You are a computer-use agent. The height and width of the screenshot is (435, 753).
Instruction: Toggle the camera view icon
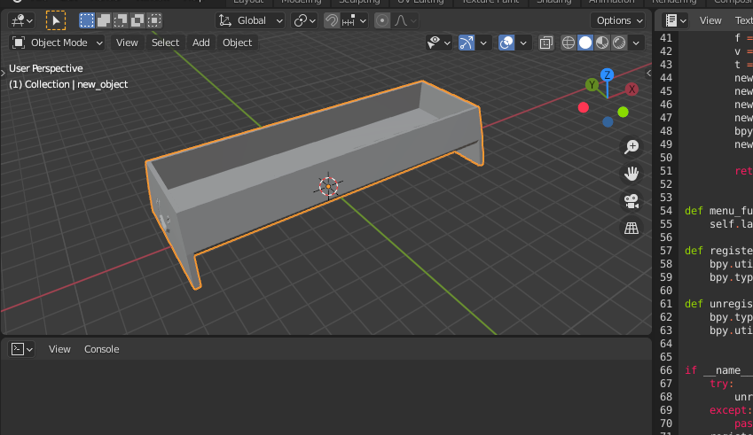point(631,201)
